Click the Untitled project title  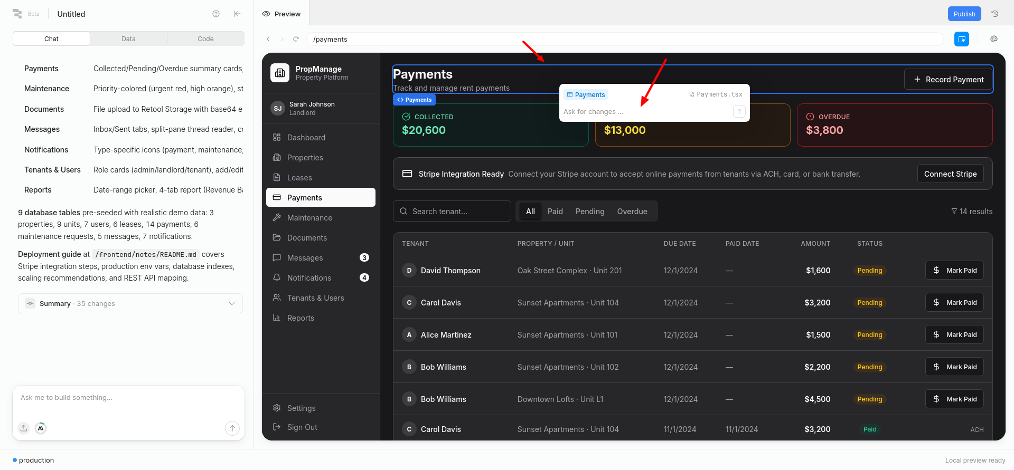pos(71,14)
